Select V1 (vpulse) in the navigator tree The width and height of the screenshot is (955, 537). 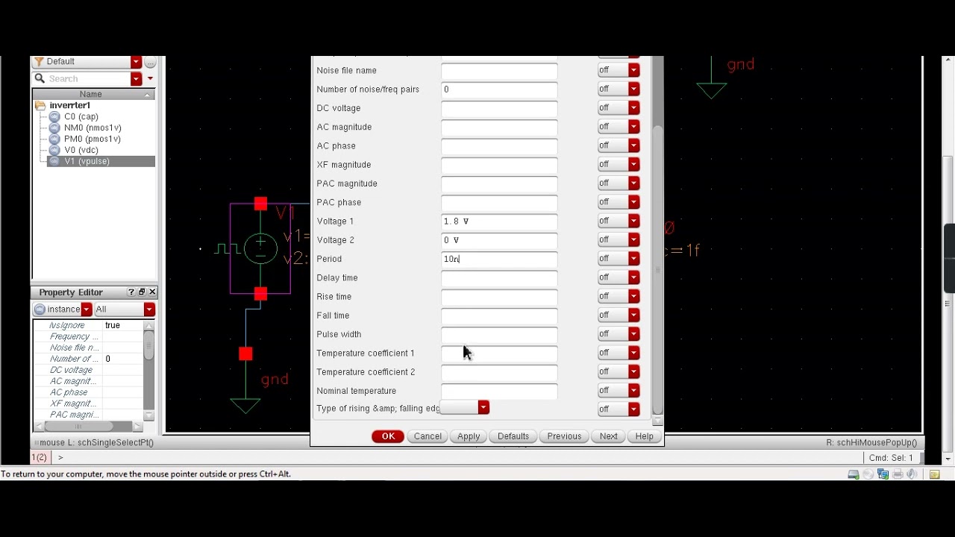[87, 161]
